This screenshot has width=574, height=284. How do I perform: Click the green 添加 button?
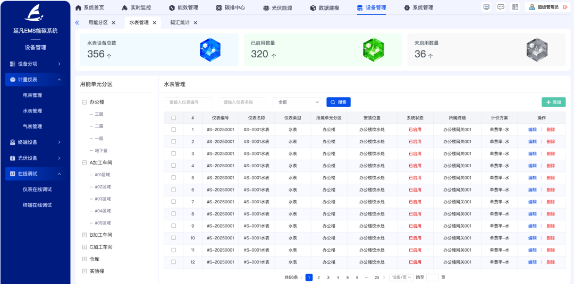click(553, 102)
